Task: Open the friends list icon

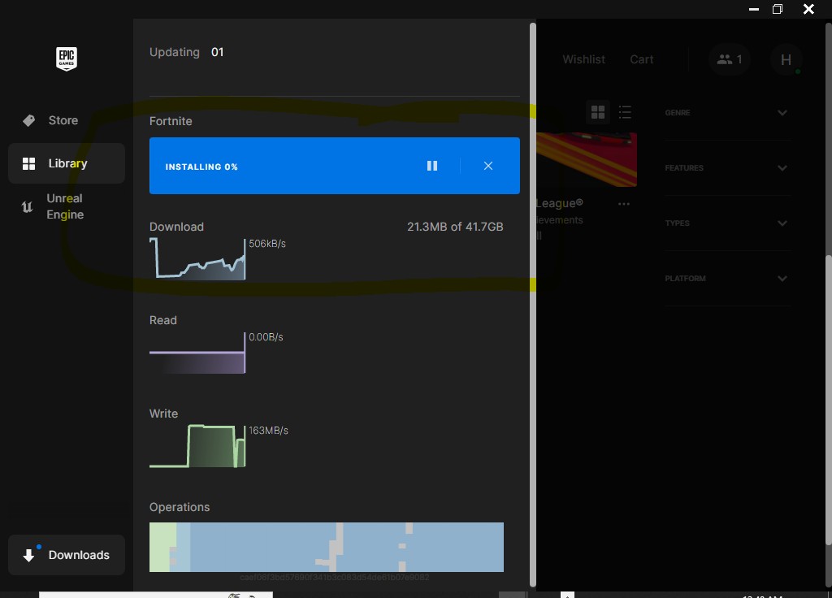Action: [730, 59]
